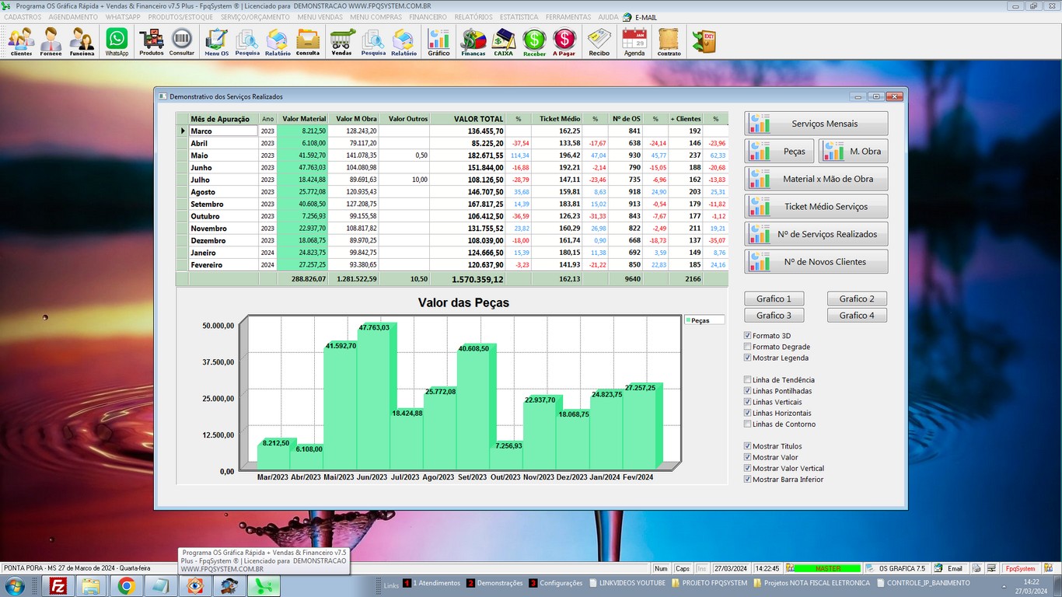
Task: Open the LINKVIDEOS YOUTUBE taskbar link
Action: (x=627, y=583)
